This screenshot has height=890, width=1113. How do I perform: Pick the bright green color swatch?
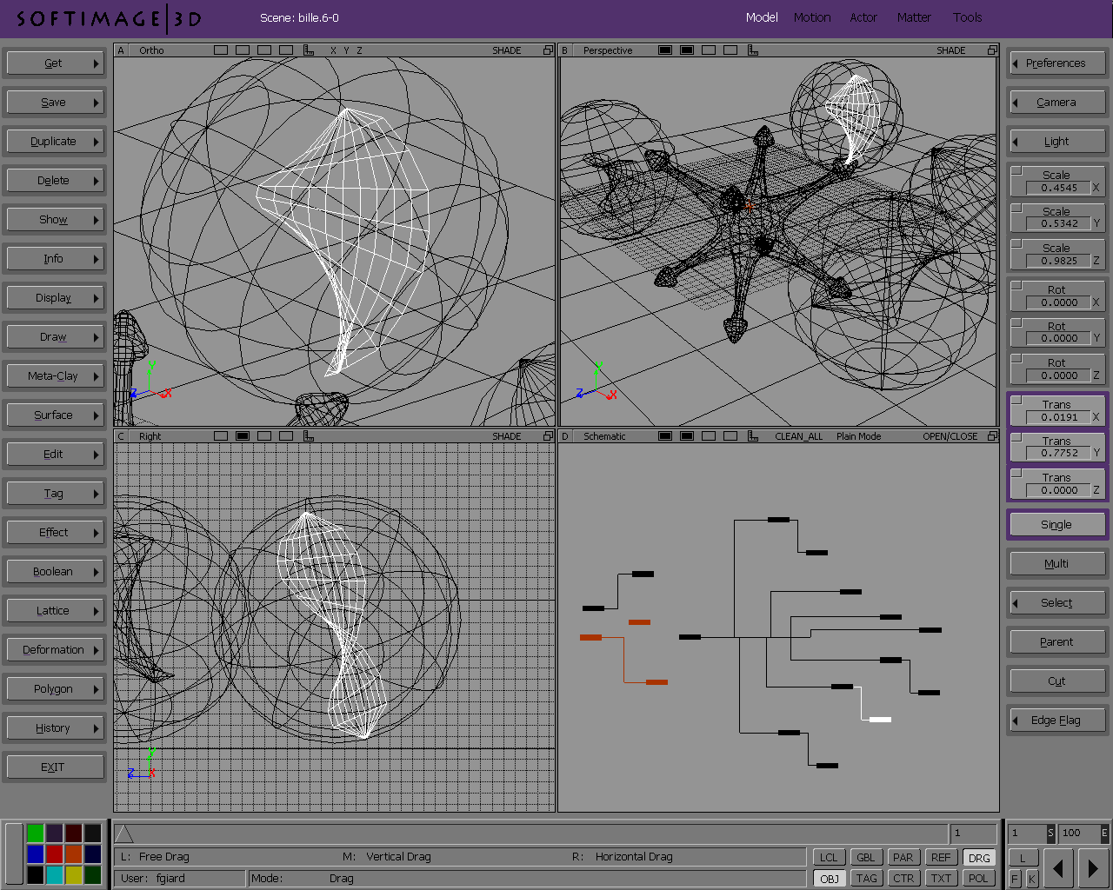click(x=35, y=834)
